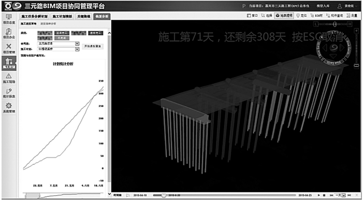Expand the 合同段 dropdown
Image resolution: width=364 pixels, height=201 pixels.
tap(59, 44)
